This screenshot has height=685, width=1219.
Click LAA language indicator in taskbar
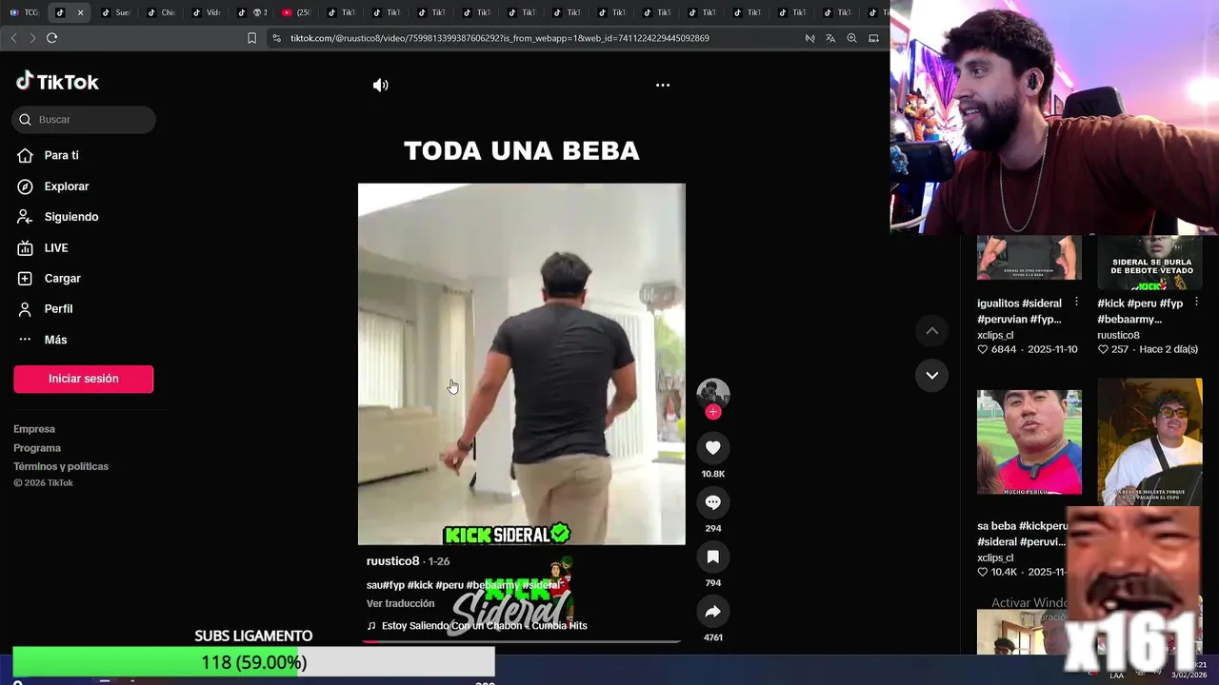(1116, 675)
